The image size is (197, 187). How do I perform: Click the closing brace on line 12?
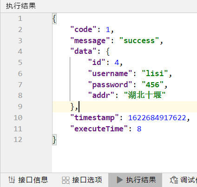pos(54,140)
